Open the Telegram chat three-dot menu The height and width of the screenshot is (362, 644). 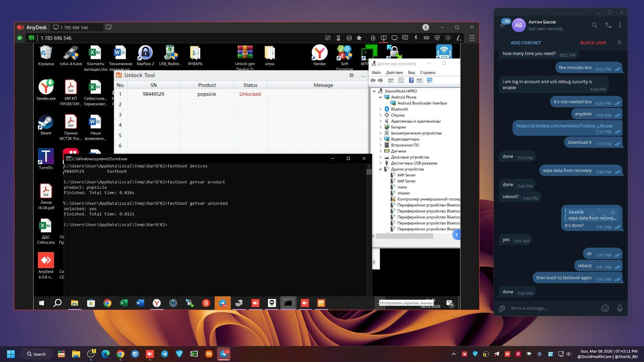point(620,25)
